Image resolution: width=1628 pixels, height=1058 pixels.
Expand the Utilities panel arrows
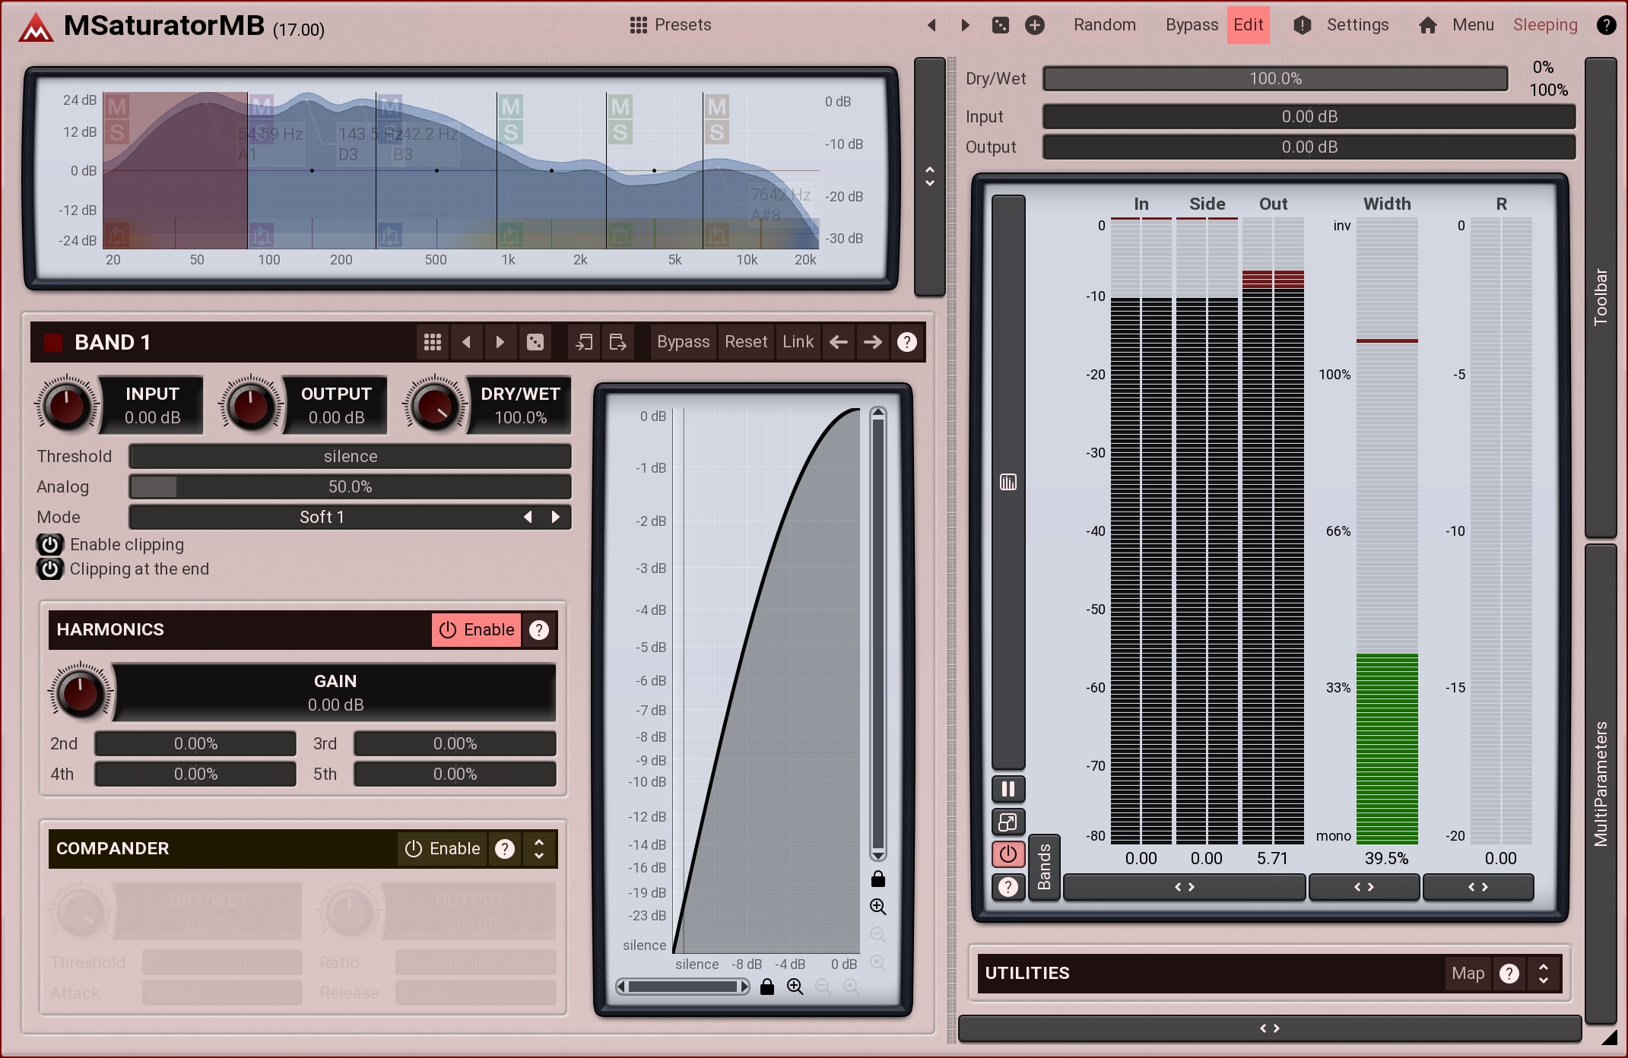point(1543,973)
